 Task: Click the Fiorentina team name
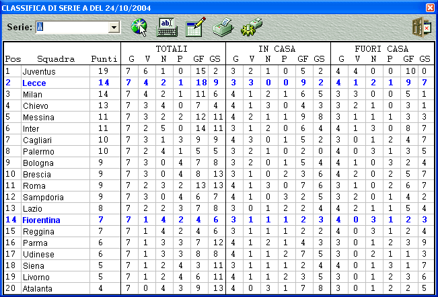click(41, 220)
